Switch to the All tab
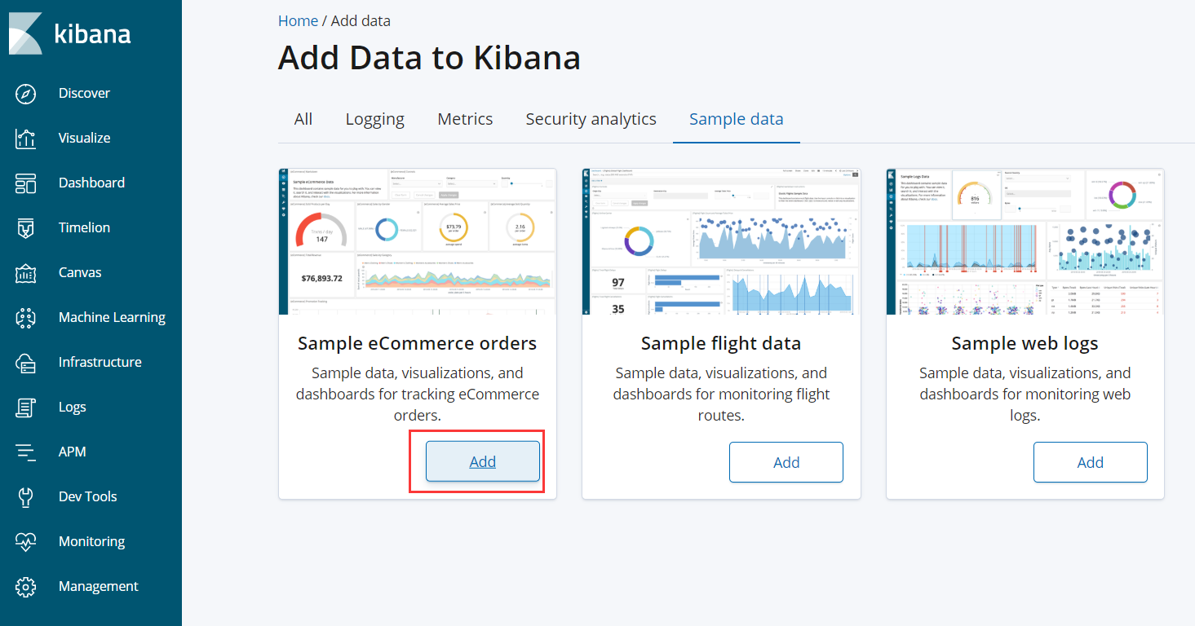The width and height of the screenshot is (1195, 626). click(x=303, y=119)
